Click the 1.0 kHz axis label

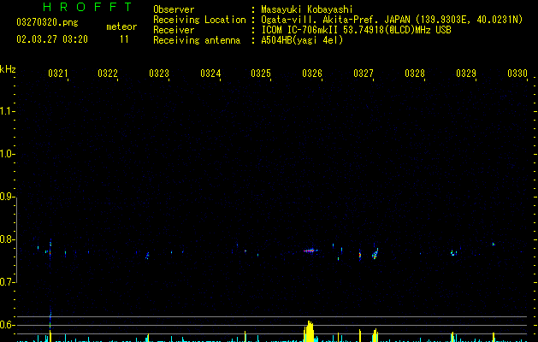[8, 154]
